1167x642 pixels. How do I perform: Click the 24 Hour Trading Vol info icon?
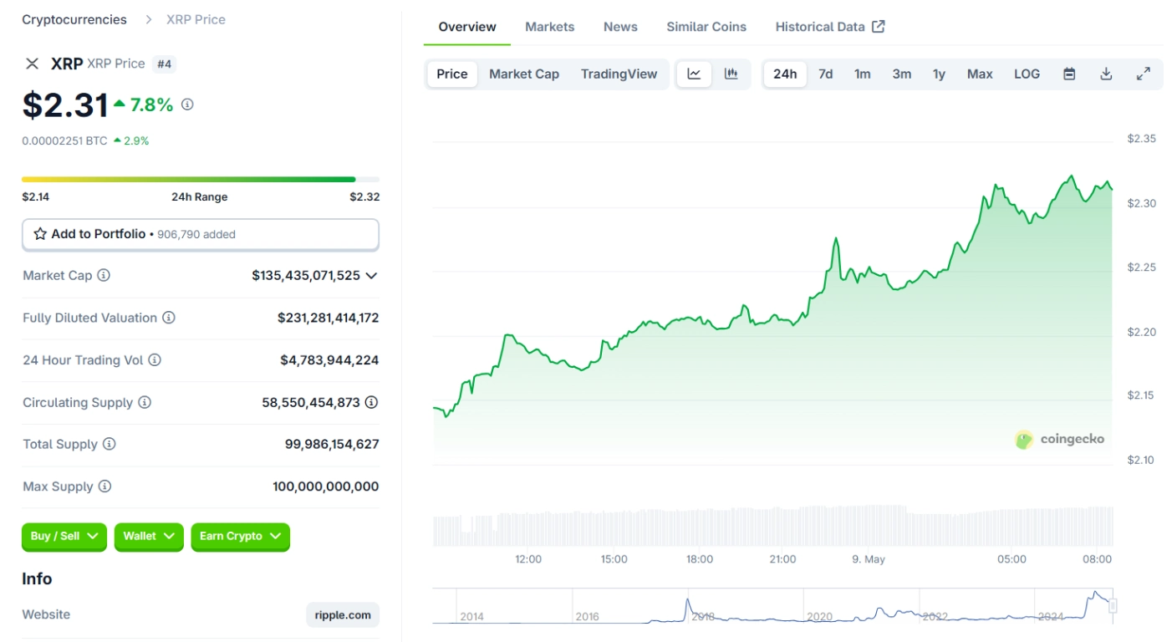[155, 360]
